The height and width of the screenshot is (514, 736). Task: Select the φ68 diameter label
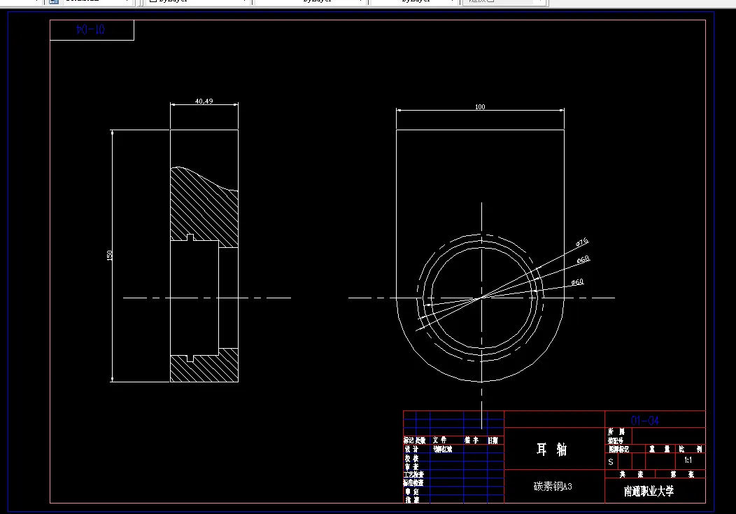pyautogui.click(x=583, y=260)
